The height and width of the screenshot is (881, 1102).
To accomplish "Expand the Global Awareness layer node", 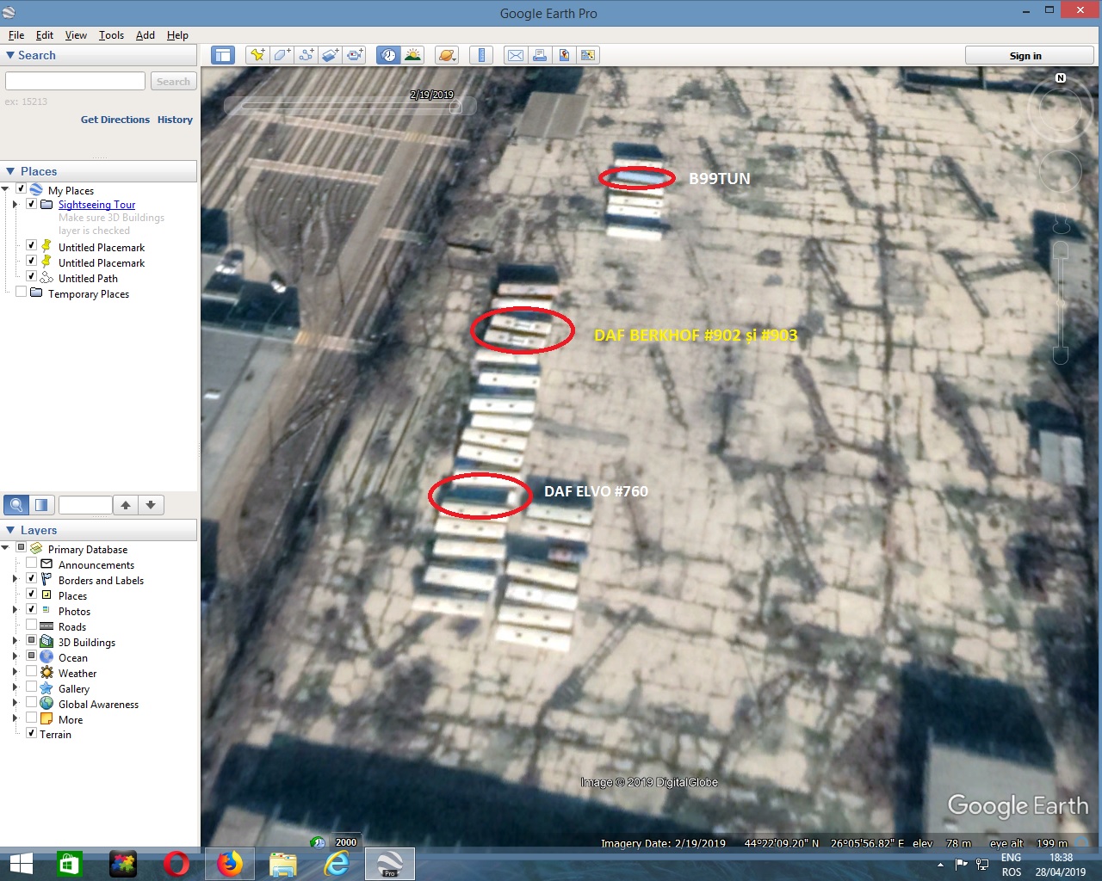I will point(15,703).
